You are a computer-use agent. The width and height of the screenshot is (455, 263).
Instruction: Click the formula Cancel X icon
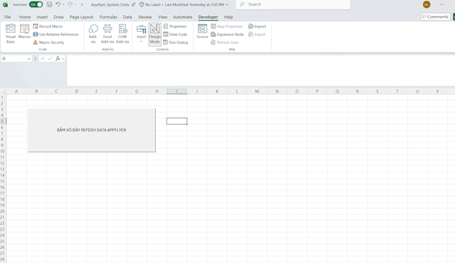pos(43,59)
